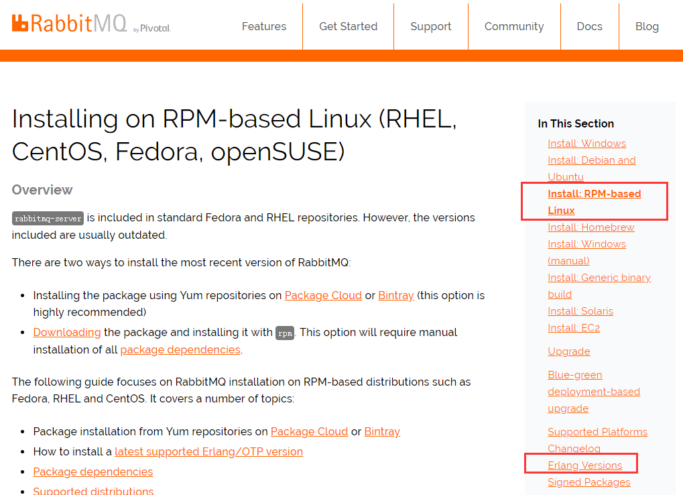The height and width of the screenshot is (495, 683).
Task: Click the In This Section heading
Action: [575, 123]
